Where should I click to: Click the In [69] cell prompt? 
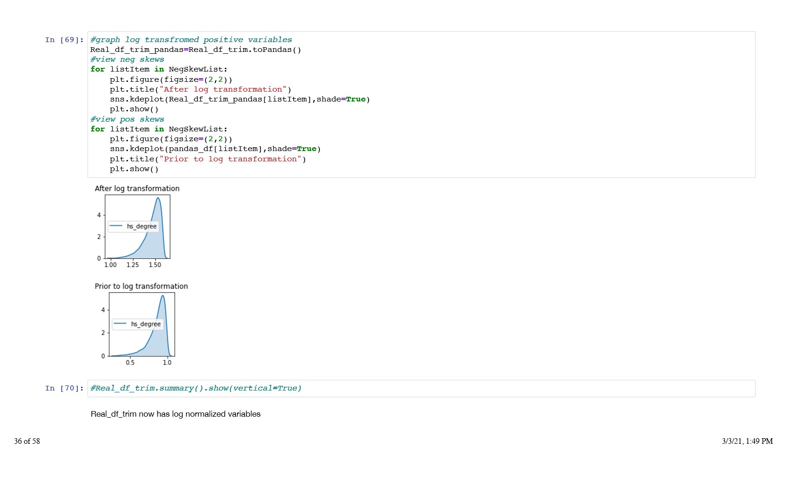click(x=64, y=40)
